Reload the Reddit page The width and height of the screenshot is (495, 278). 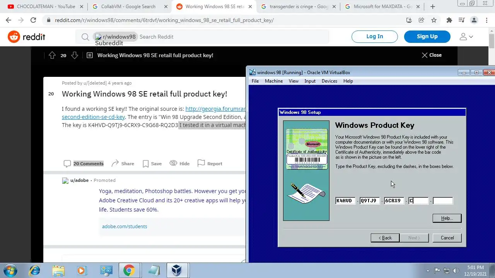pos(33,20)
